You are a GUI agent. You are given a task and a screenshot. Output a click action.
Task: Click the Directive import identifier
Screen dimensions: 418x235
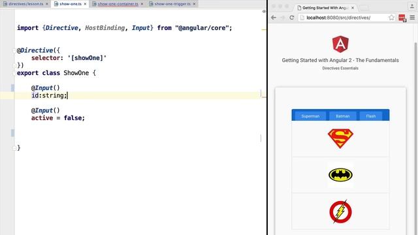pos(62,28)
